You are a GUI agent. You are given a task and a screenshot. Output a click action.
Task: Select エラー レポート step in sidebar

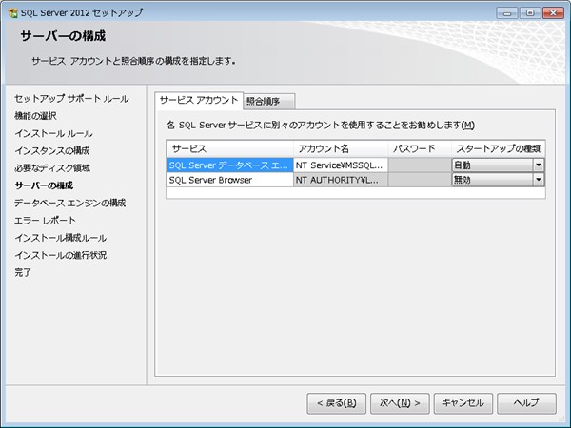(x=45, y=221)
